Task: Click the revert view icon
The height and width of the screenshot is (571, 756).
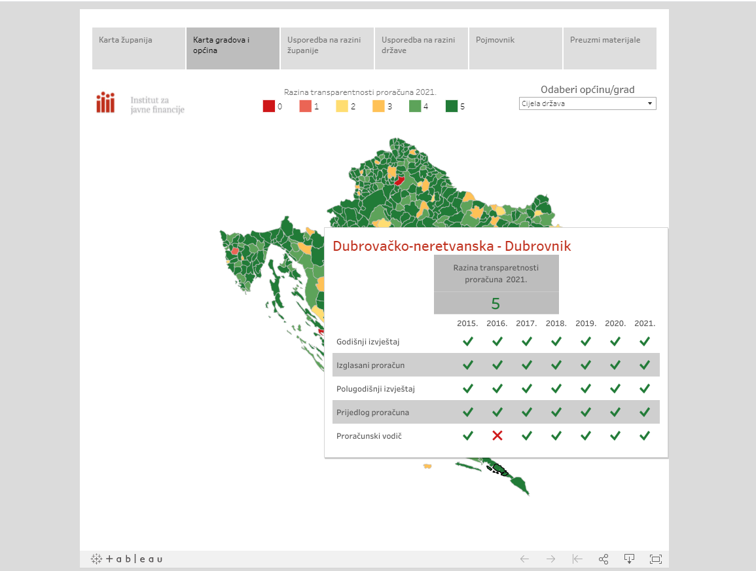Action: [577, 559]
